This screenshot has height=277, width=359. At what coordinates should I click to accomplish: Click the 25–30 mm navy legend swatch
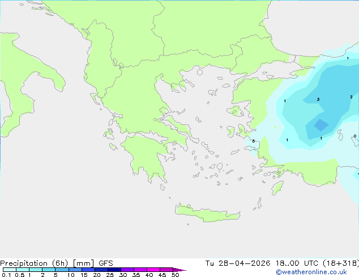114,270
